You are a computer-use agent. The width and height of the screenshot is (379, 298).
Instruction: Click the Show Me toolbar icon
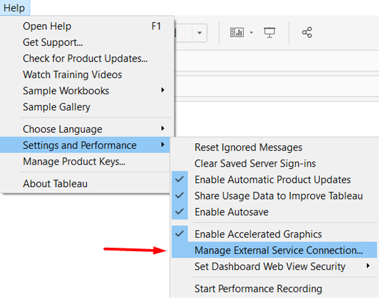tap(238, 32)
